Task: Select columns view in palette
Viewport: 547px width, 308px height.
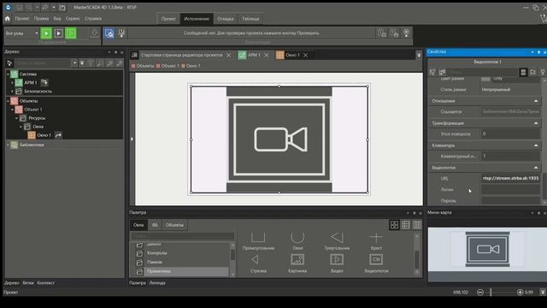Action: click(x=417, y=225)
